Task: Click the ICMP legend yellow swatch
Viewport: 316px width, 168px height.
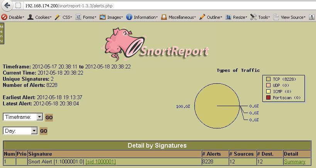Action: 268,91
